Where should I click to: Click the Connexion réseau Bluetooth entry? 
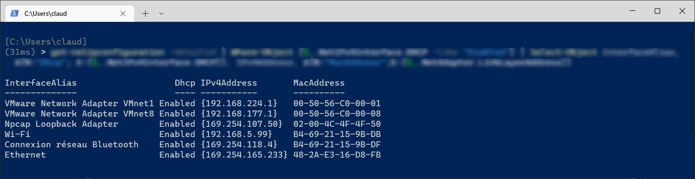coord(72,144)
